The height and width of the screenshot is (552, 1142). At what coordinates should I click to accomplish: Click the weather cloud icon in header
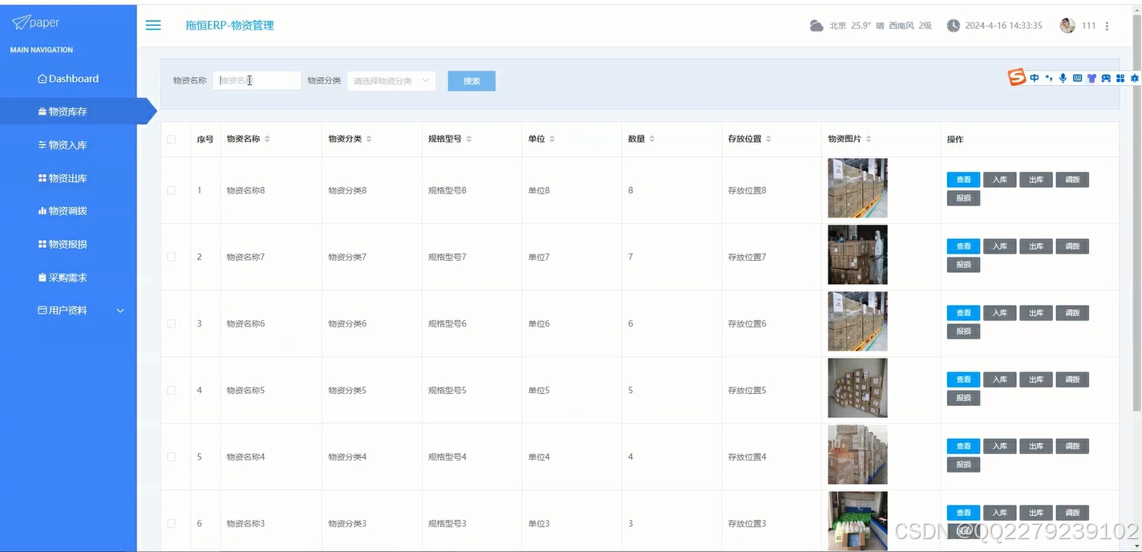click(x=815, y=25)
